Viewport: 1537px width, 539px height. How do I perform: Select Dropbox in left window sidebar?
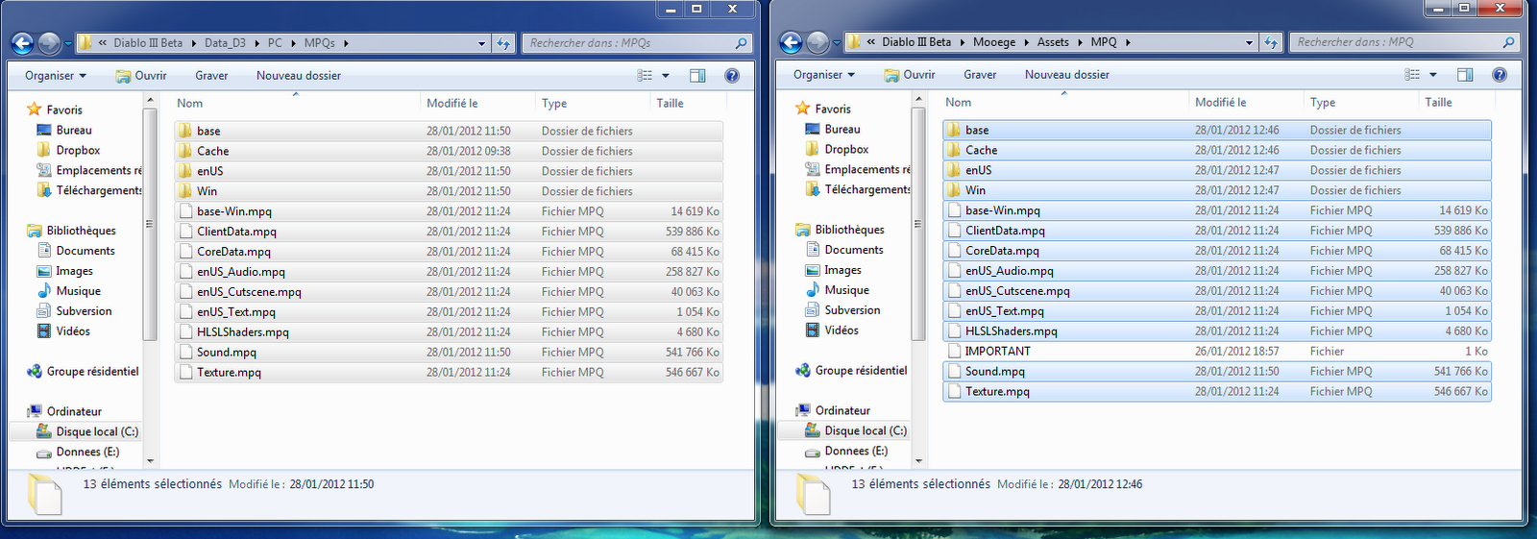pyautogui.click(x=78, y=151)
